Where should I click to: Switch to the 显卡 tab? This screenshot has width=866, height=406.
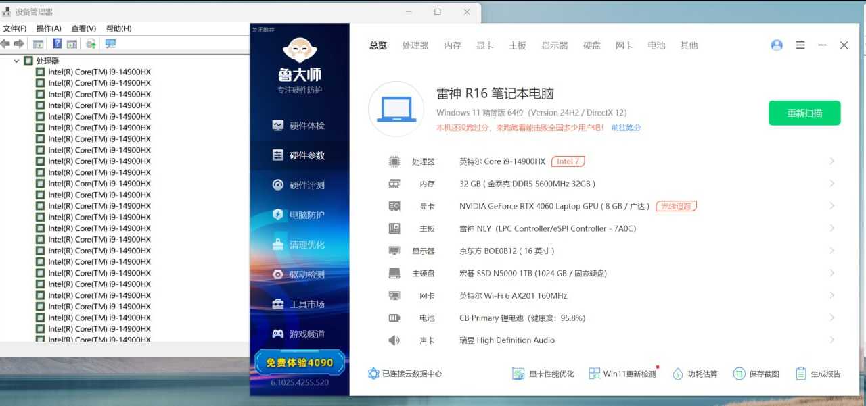485,45
